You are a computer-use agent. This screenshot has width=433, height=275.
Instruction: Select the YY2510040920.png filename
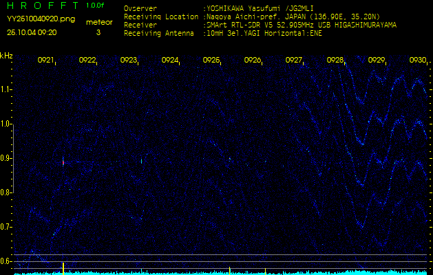[x=40, y=19]
